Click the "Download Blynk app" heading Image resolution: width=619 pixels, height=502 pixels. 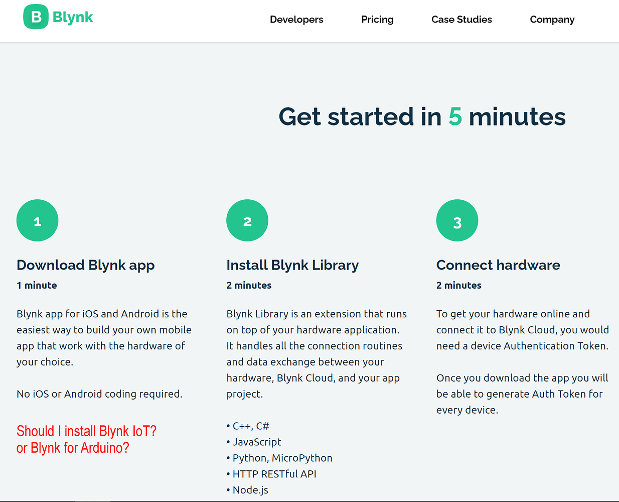pyautogui.click(x=85, y=265)
